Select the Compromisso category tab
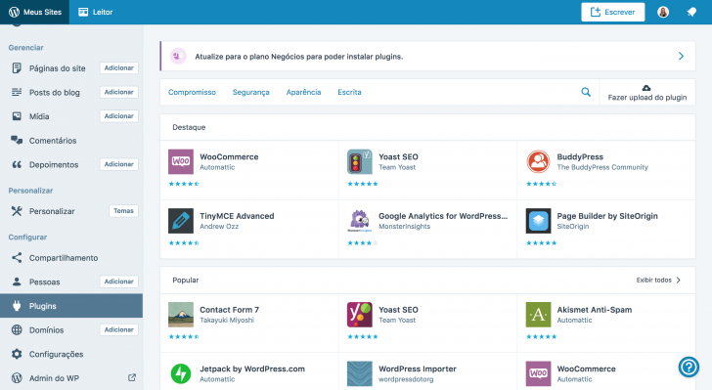The width and height of the screenshot is (712, 390). [x=192, y=92]
